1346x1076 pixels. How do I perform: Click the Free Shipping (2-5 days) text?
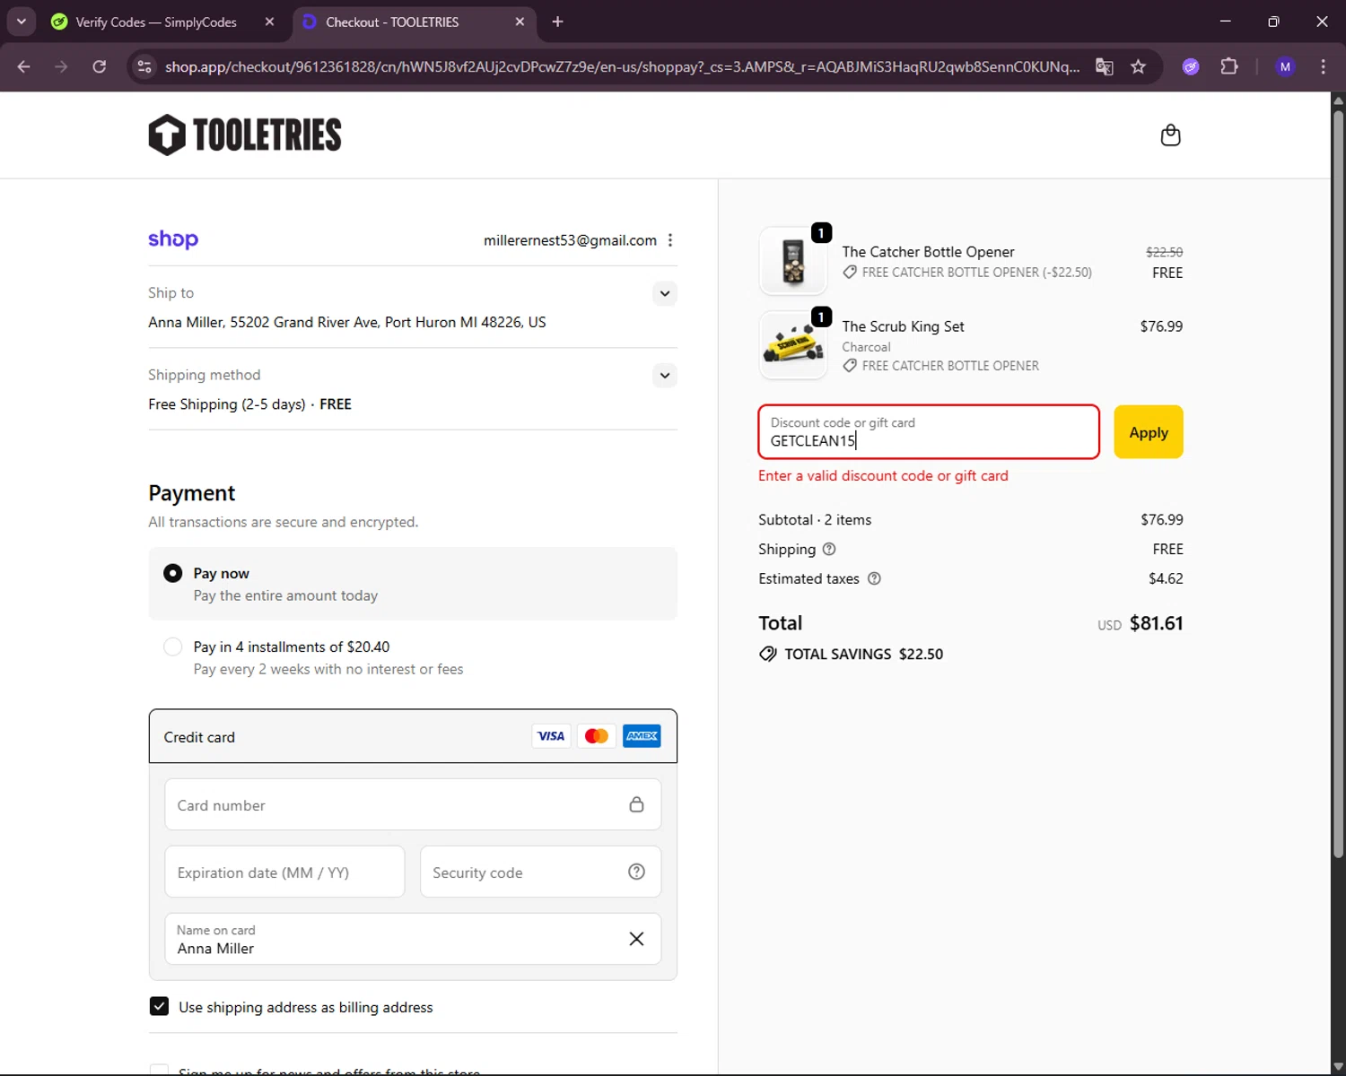(226, 404)
